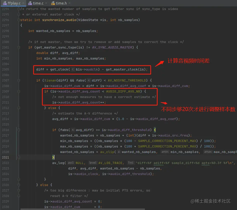Fold the else block at line 2326
Image resolution: width=237 pixels, height=210 pixels.
coord(19,185)
